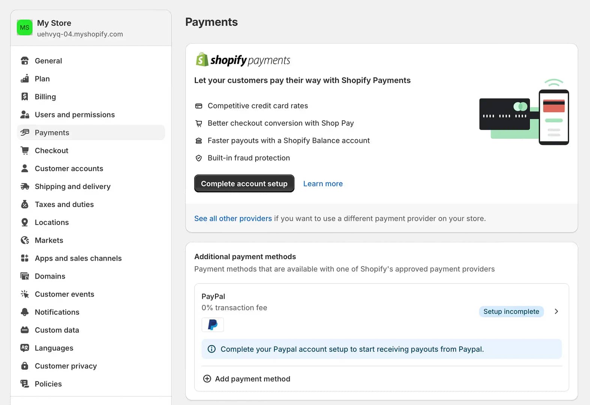
Task: Open Policies settings
Action: [91, 384]
